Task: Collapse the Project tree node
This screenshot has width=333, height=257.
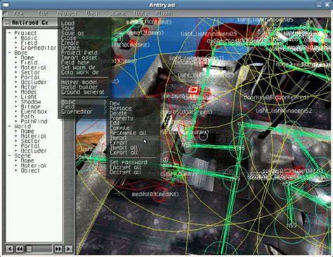Action: (9, 33)
